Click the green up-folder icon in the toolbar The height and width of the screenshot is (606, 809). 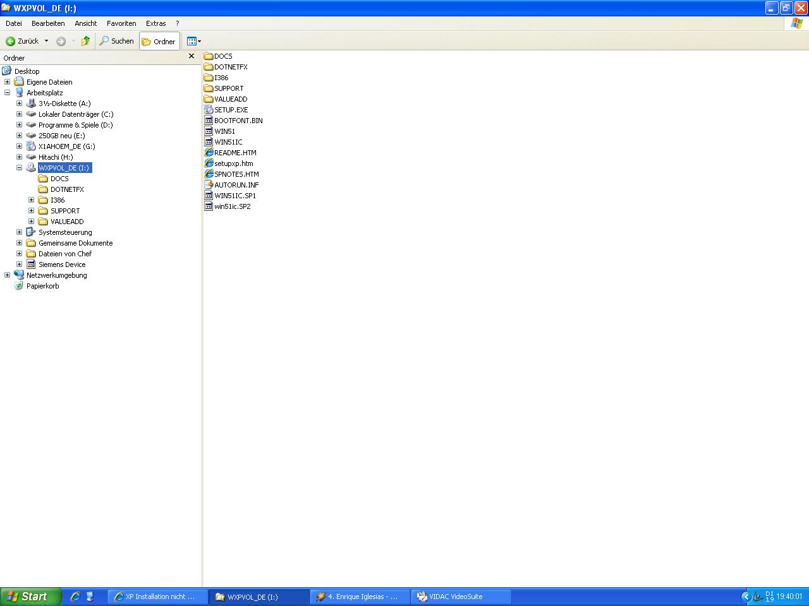point(85,41)
